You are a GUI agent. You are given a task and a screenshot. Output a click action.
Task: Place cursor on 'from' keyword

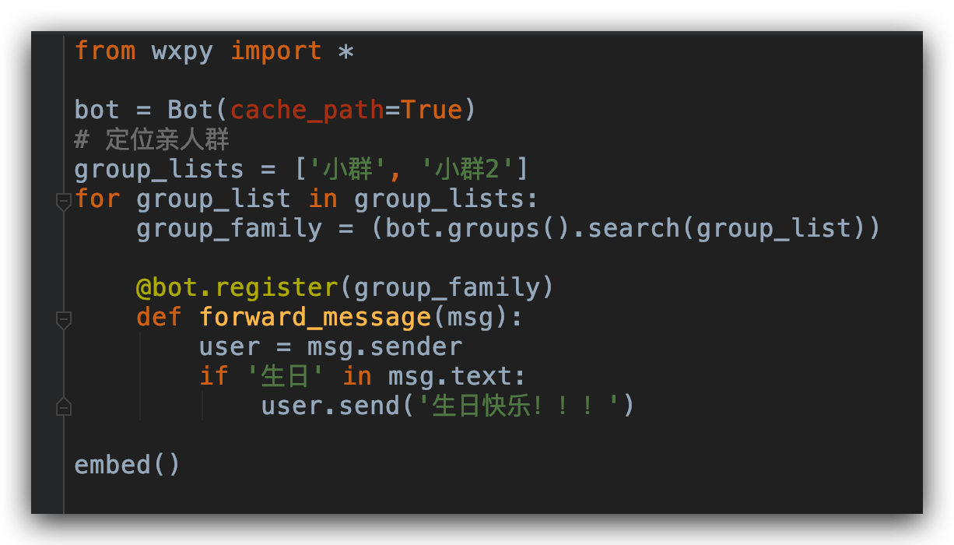[x=105, y=51]
